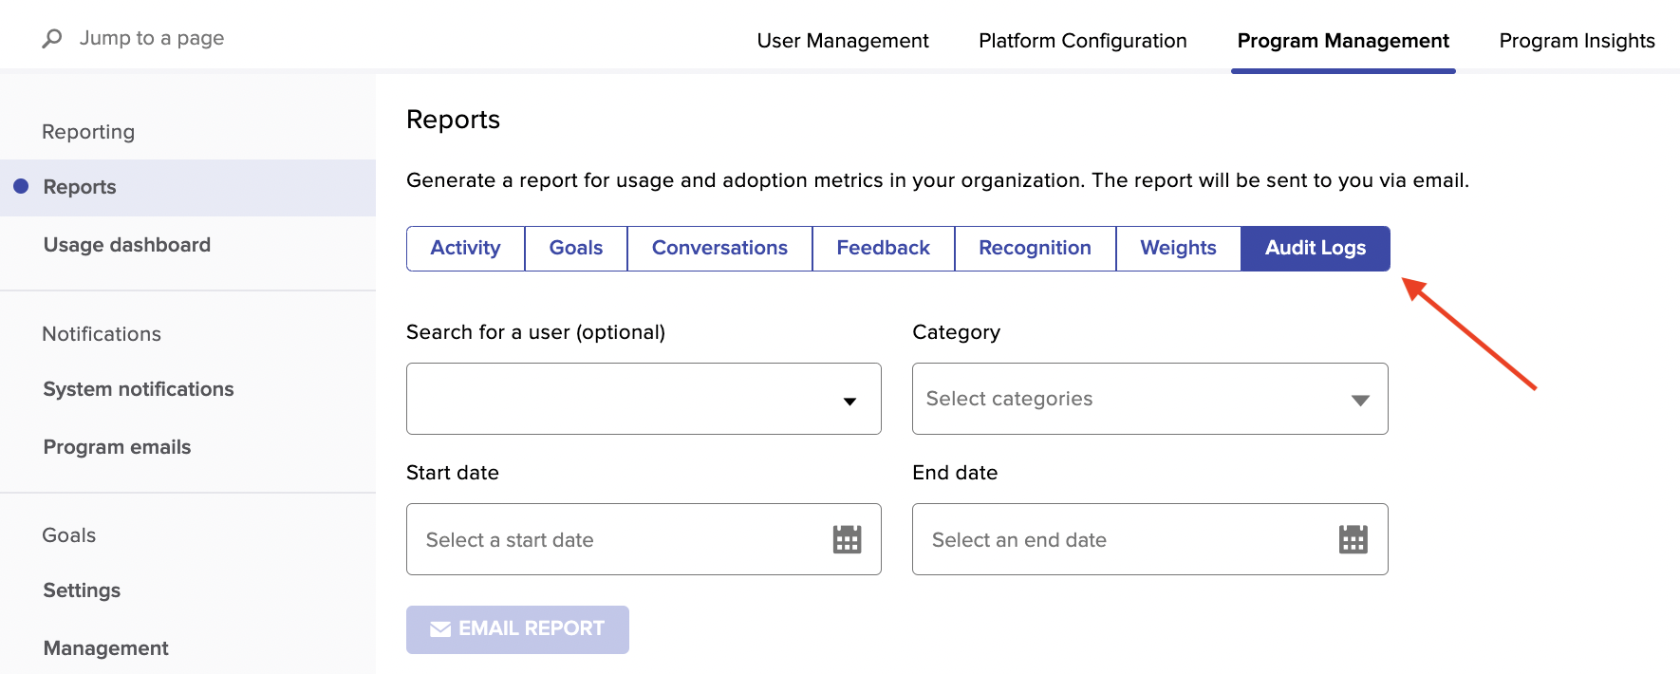Open the start date calendar icon
The height and width of the screenshot is (674, 1680).
[x=847, y=539]
